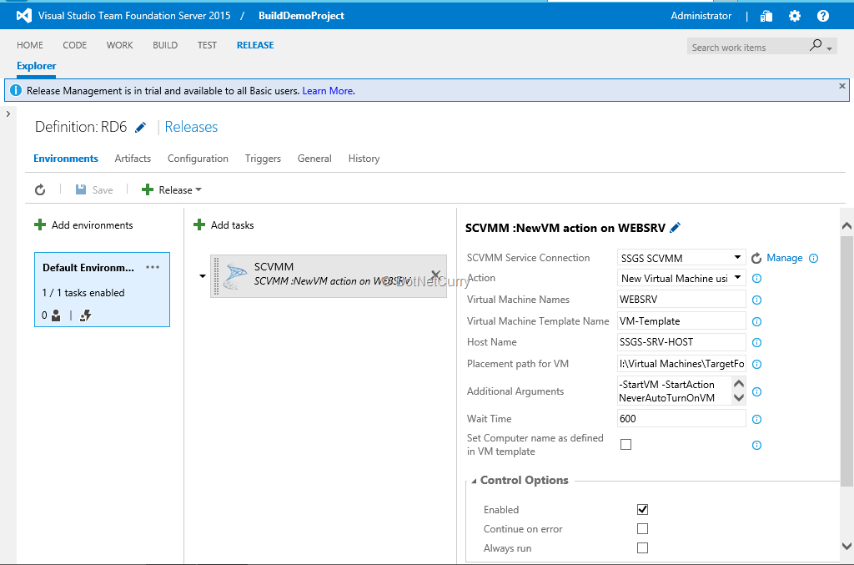Switch to the History tab
854x565 pixels.
click(x=364, y=159)
